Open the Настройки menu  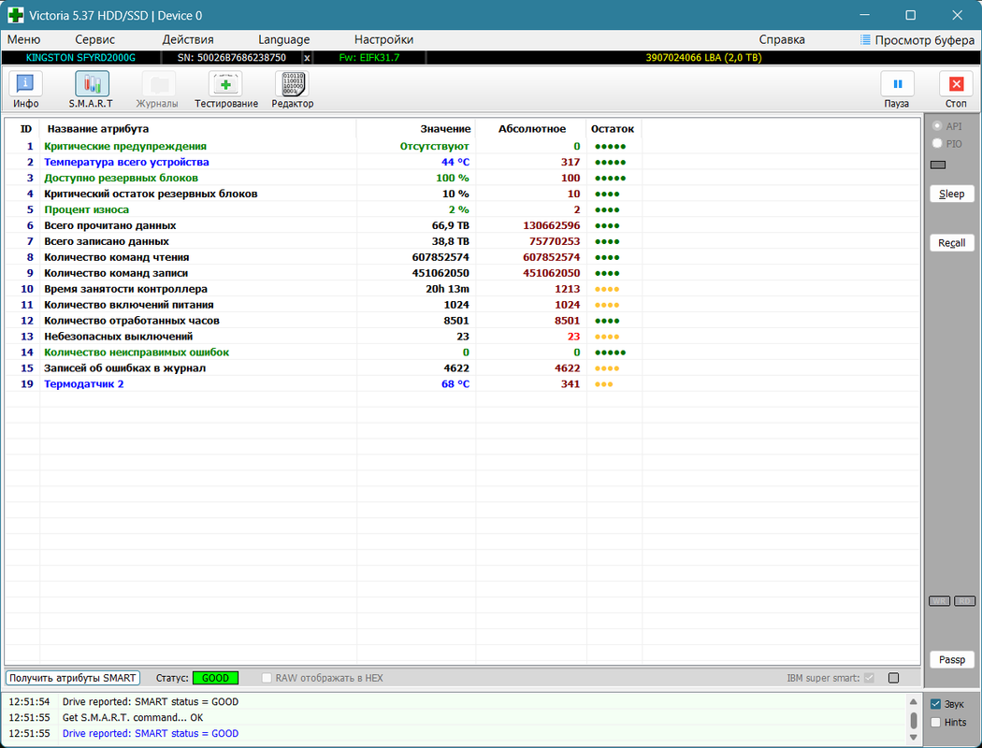tap(383, 39)
